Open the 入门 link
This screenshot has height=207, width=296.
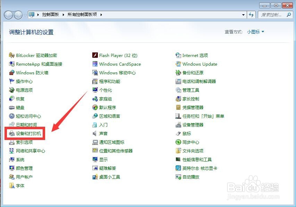[x=103, y=125]
